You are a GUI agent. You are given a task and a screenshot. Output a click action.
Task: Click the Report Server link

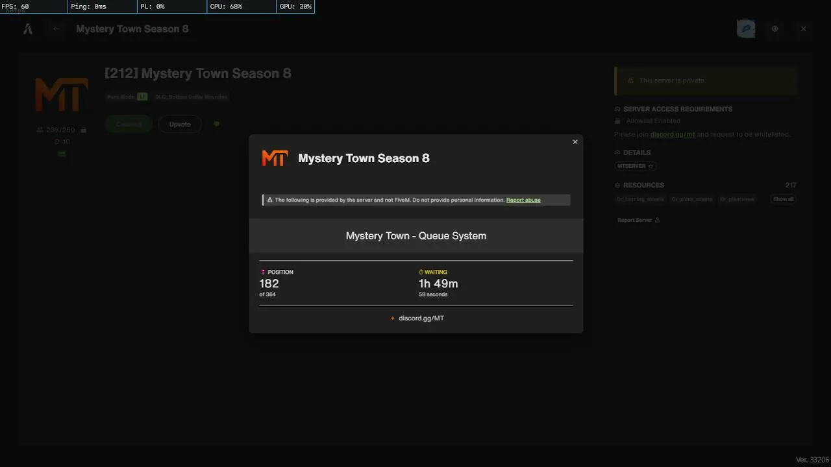click(639, 220)
